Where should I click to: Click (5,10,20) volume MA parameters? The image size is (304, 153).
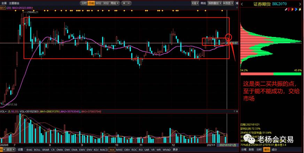(13, 111)
